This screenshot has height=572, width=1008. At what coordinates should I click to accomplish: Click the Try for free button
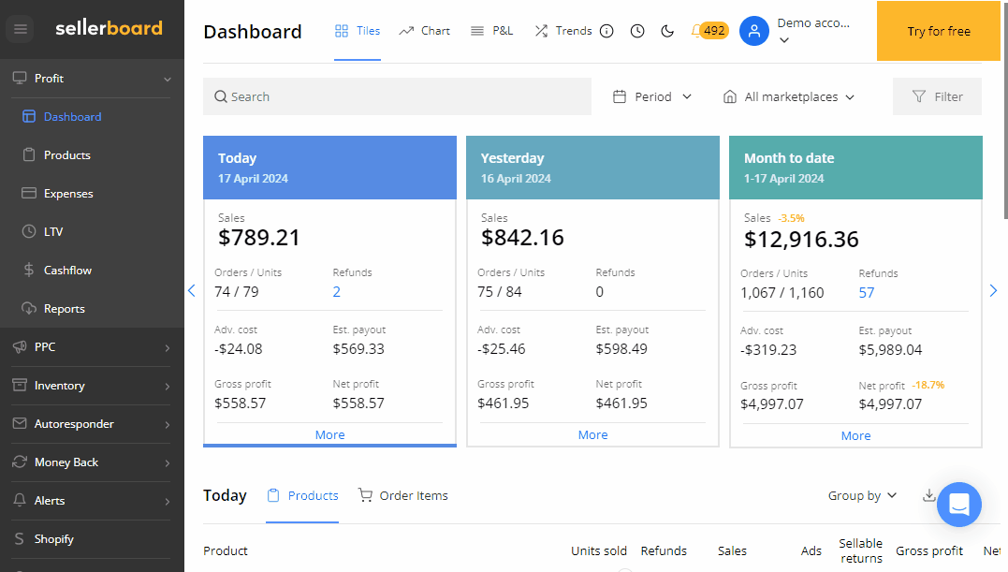[x=939, y=31]
